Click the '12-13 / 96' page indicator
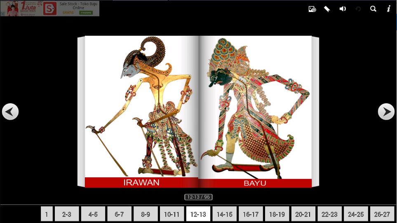 point(199,197)
